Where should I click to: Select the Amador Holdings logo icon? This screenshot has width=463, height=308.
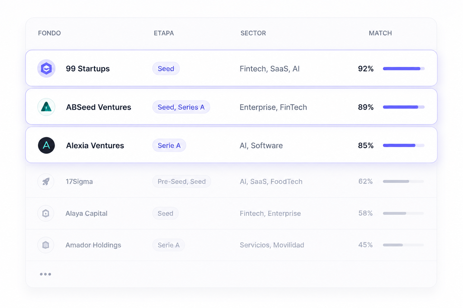[46, 245]
